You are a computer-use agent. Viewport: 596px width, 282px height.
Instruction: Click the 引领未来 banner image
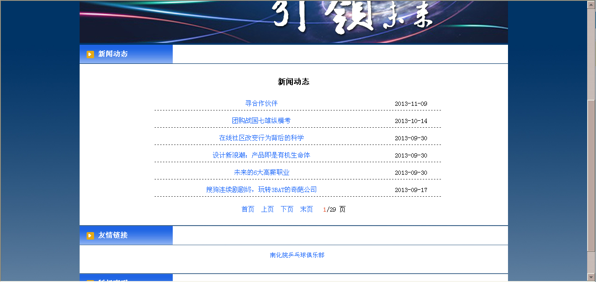pos(293,21)
